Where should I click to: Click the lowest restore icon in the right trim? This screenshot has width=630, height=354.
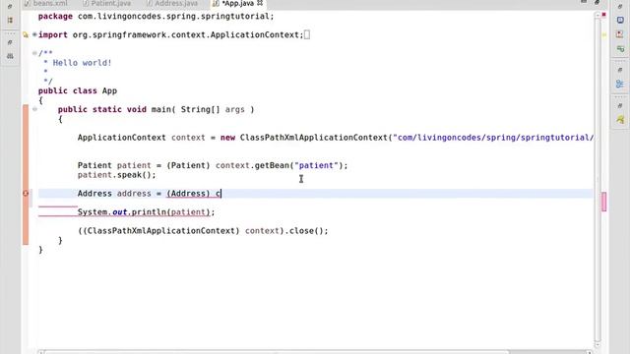[620, 105]
